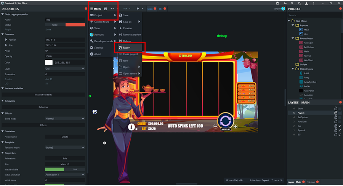Collapse the Event sheets folder

click(x=293, y=38)
